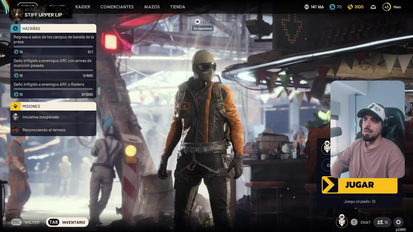This screenshot has height=232, width=413.
Task: Select the portrait next to Iniciativa inesperada
Action: pyautogui.click(x=15, y=117)
